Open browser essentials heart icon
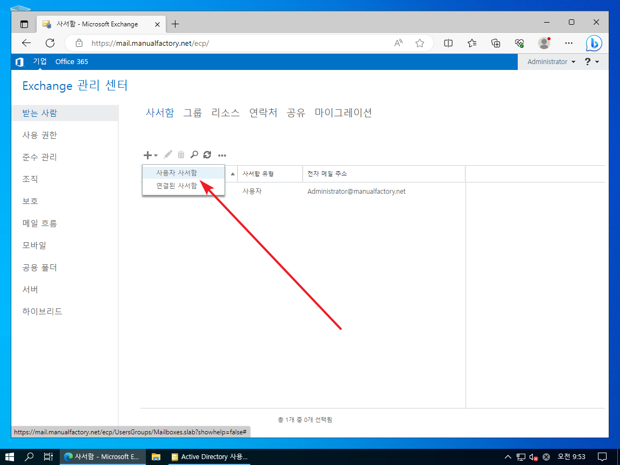 click(519, 43)
